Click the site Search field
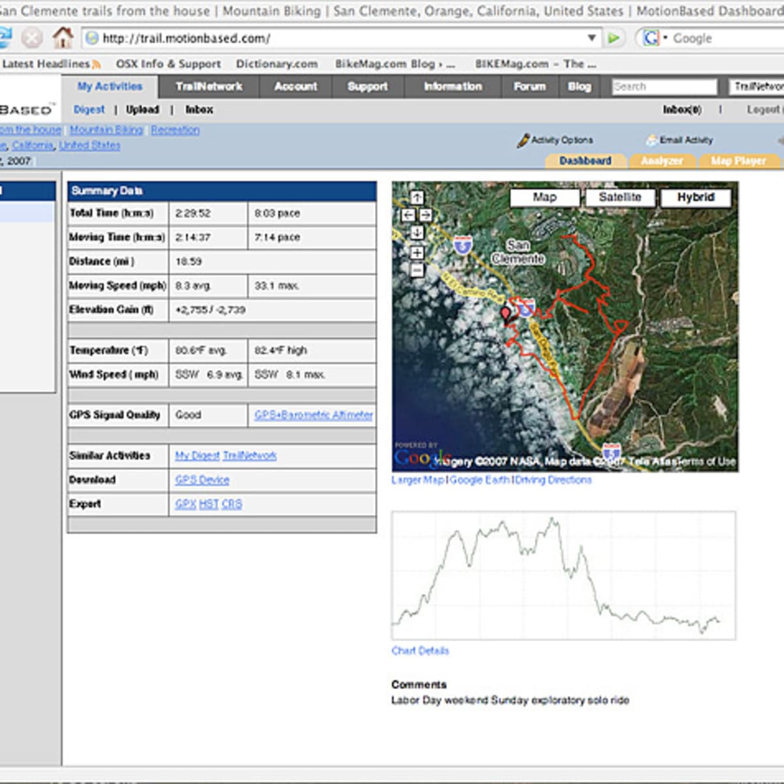Screen dimensions: 784x784 (x=664, y=87)
